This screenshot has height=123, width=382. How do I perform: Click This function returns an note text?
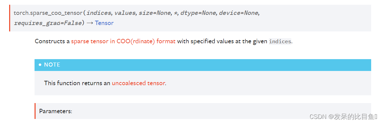(x=77, y=83)
